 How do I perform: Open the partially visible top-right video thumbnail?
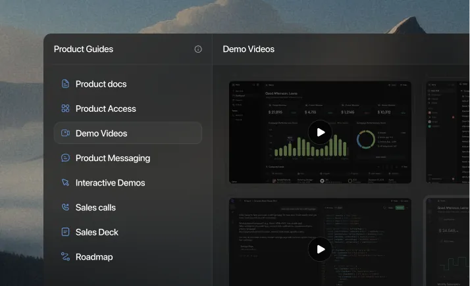coord(448,132)
